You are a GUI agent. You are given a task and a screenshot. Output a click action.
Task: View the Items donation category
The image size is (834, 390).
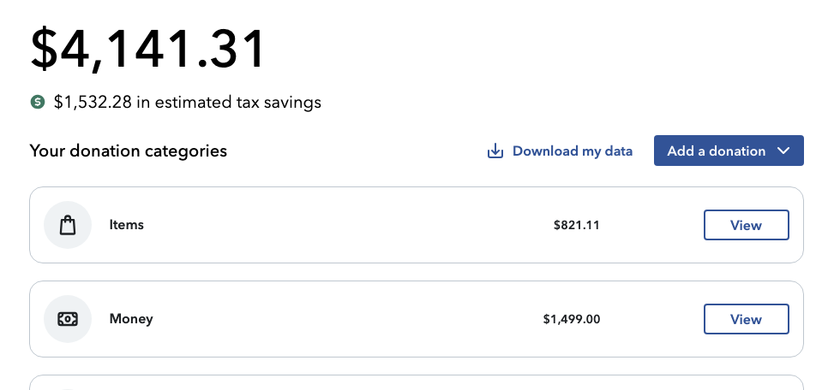pos(746,225)
